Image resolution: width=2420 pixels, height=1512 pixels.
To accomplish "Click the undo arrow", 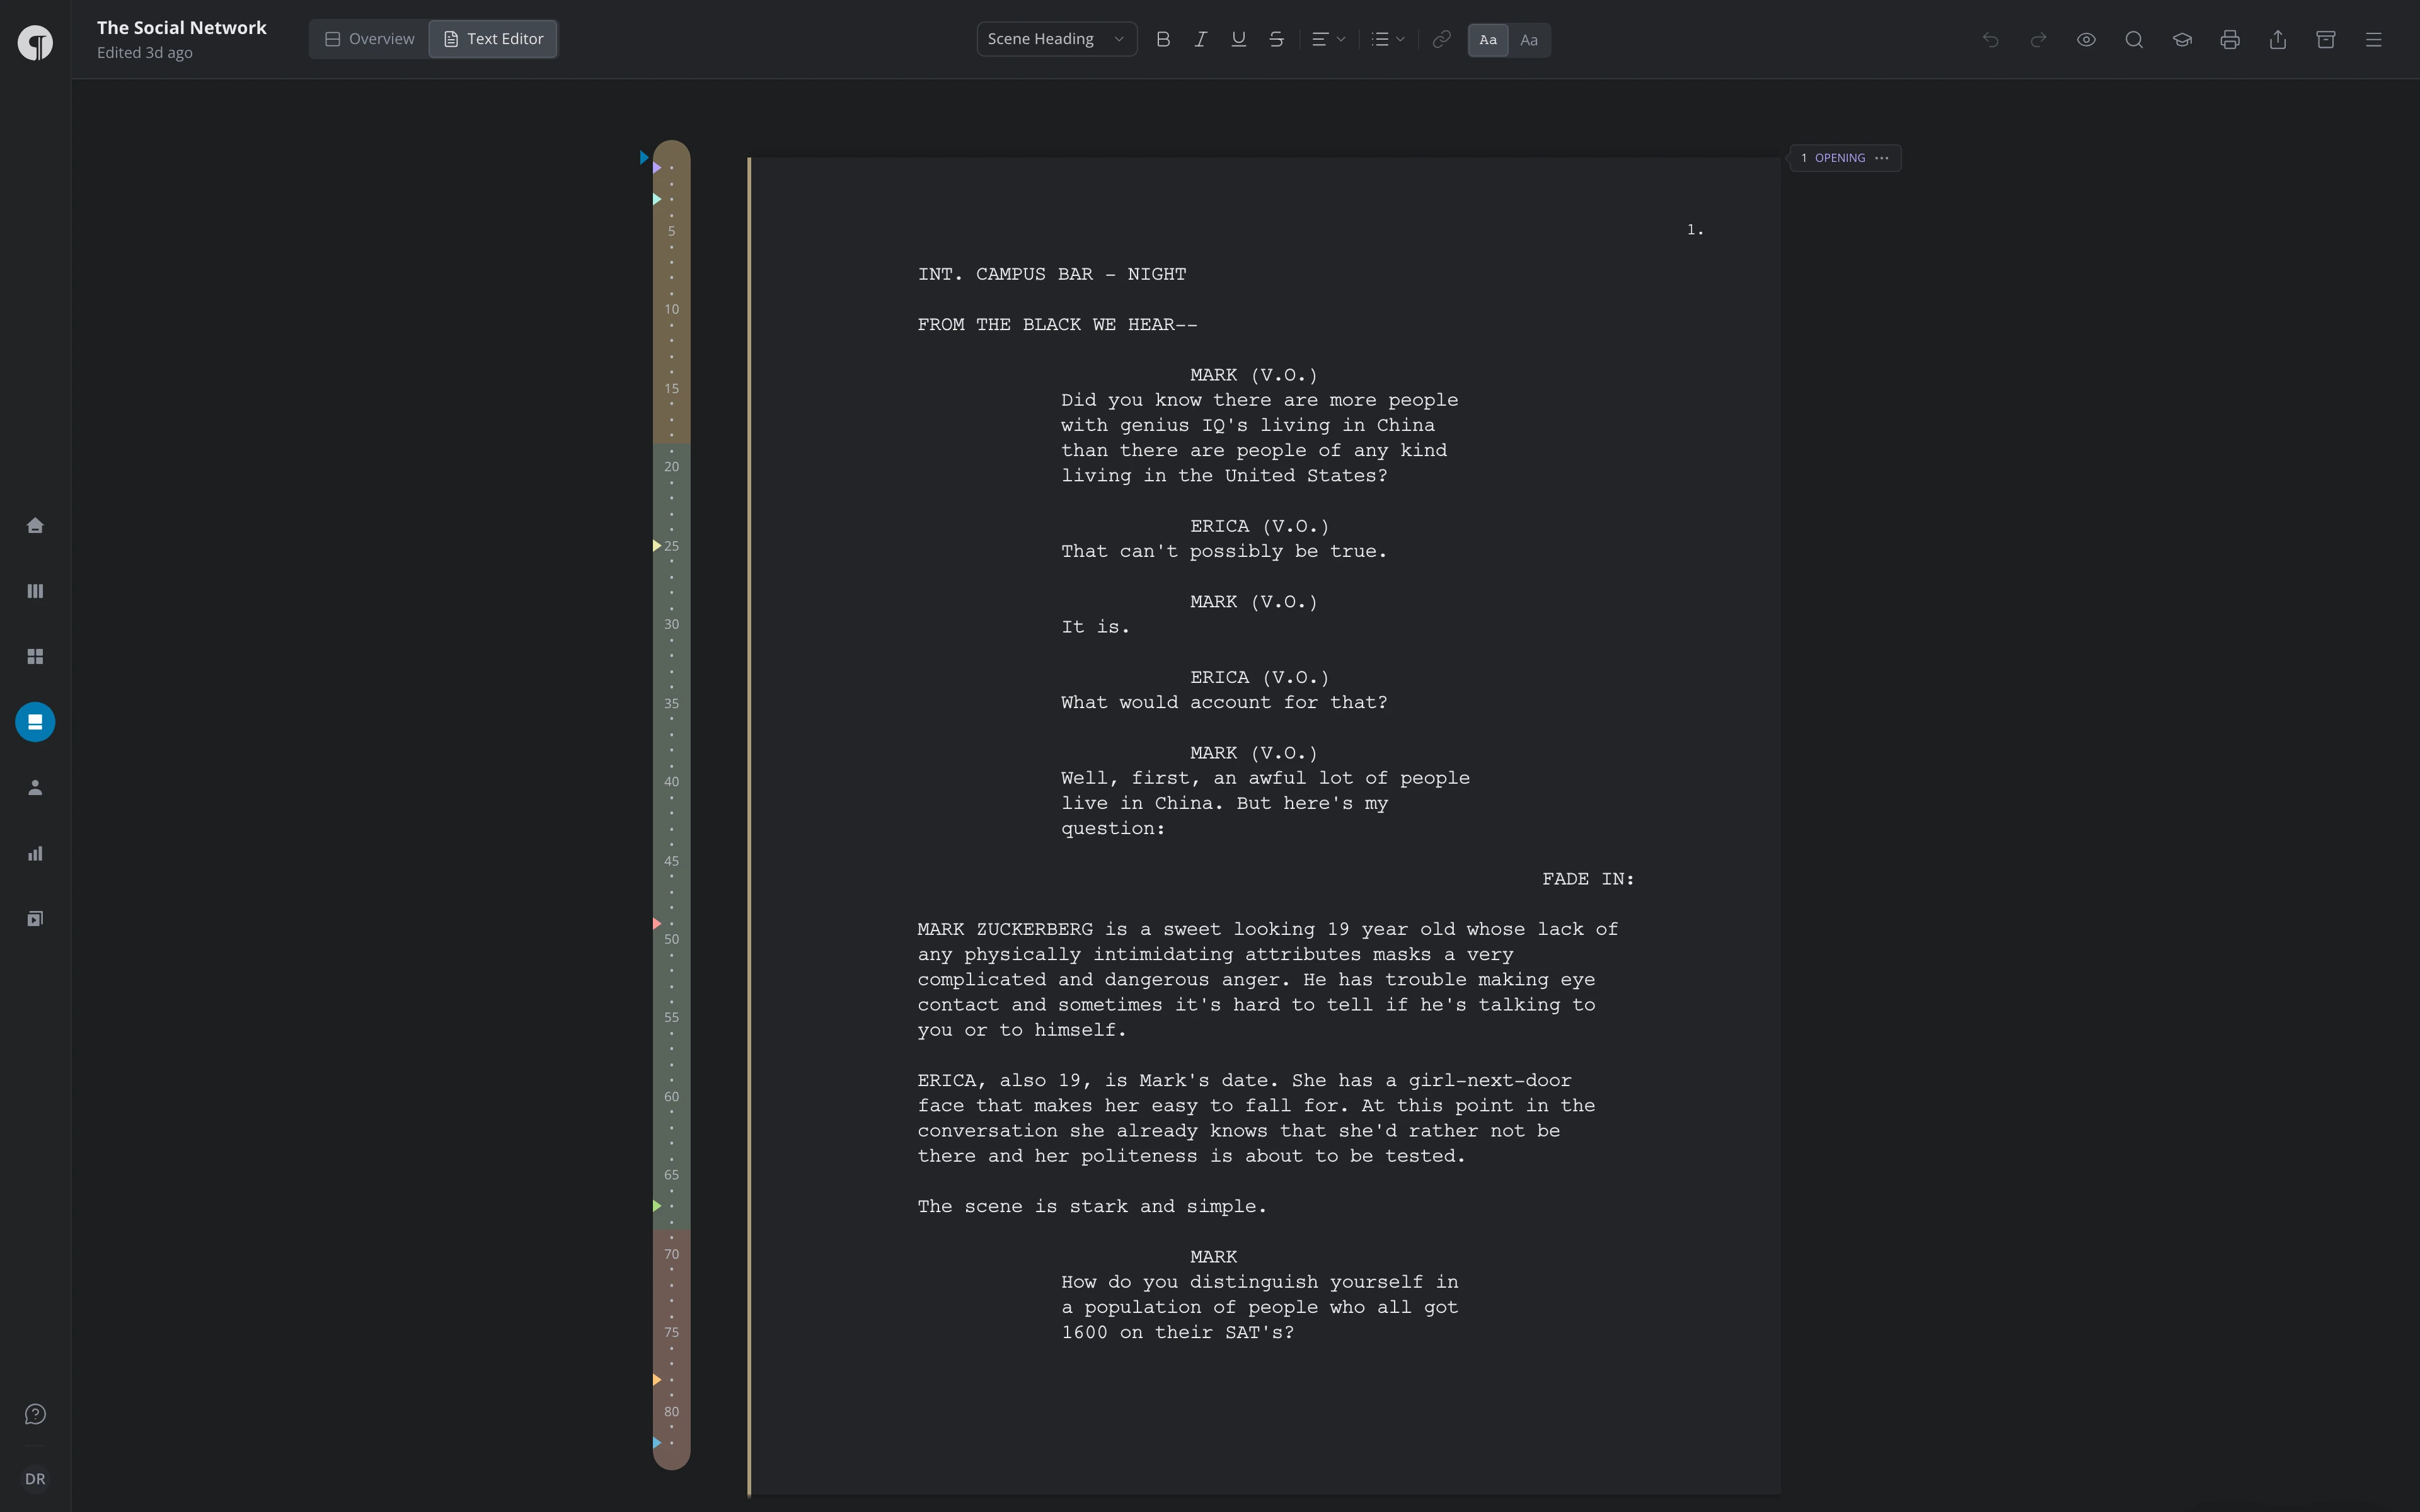I will (x=1990, y=39).
